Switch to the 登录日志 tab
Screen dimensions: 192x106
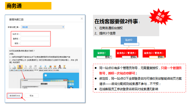[31, 70]
